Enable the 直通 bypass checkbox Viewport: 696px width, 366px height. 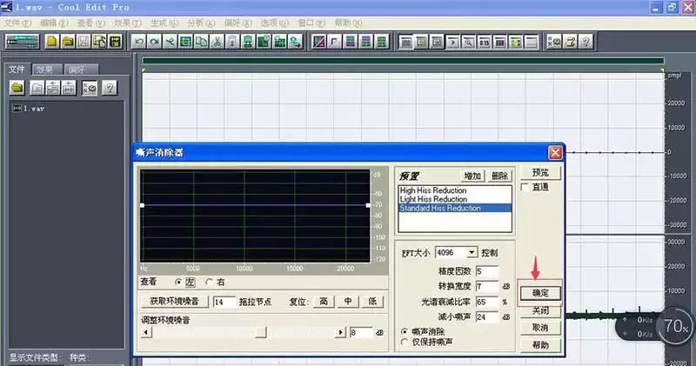click(x=525, y=187)
